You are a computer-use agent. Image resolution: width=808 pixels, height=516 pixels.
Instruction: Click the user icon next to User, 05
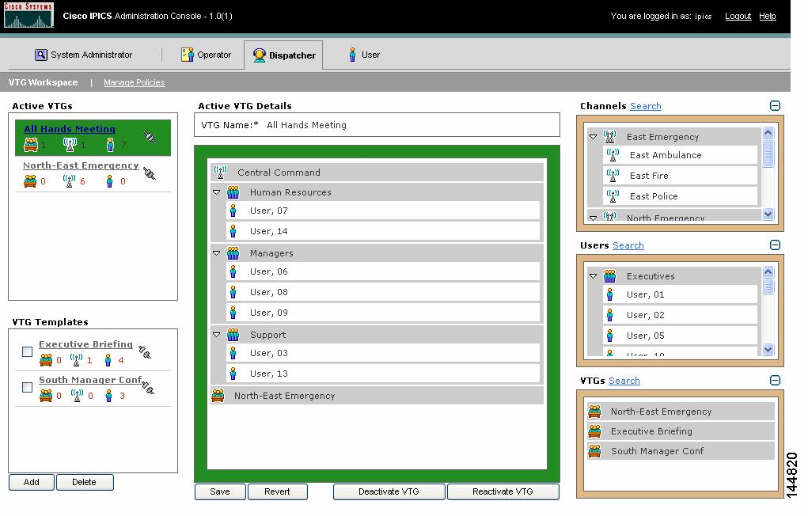(x=609, y=336)
